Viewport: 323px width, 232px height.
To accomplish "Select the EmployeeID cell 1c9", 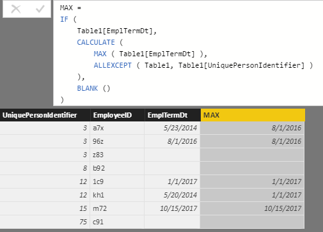I will pos(117,182).
